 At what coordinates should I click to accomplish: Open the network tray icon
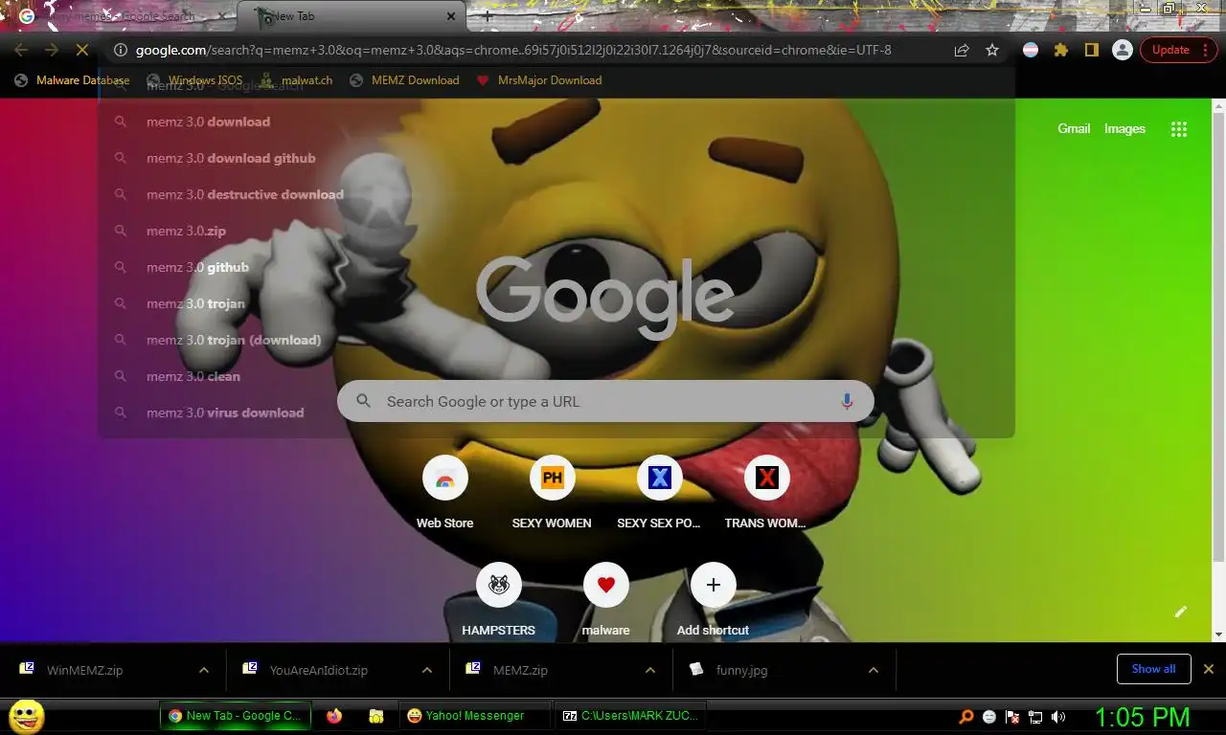(x=1035, y=717)
